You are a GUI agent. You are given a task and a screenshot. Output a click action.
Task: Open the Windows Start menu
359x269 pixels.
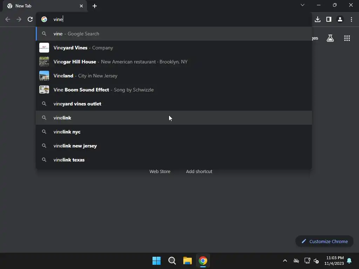pos(157,261)
